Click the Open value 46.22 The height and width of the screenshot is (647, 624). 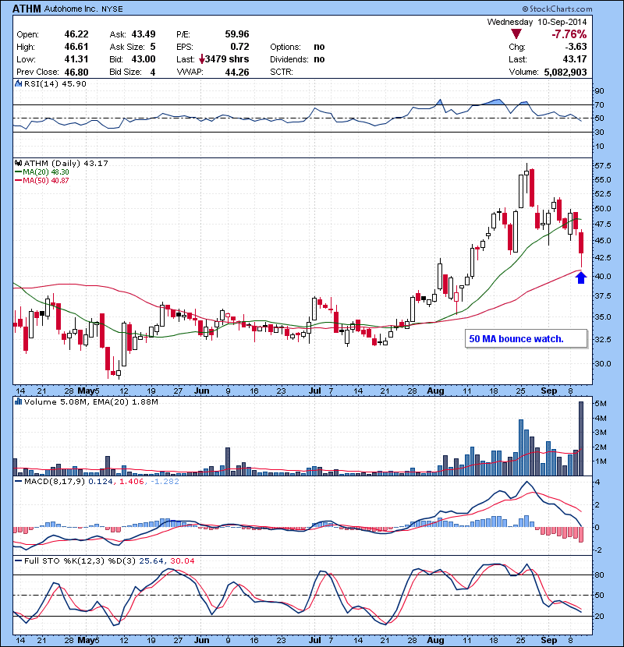[x=76, y=34]
